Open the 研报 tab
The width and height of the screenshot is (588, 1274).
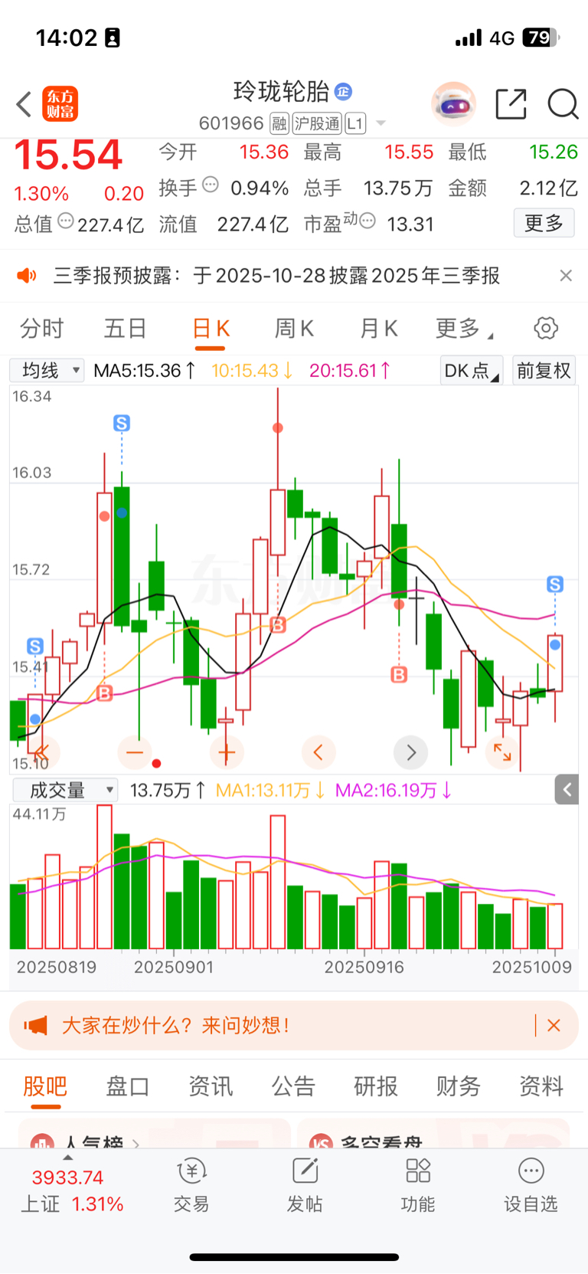(x=376, y=1086)
